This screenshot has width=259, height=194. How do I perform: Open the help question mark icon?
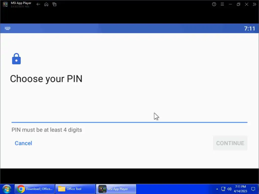(214, 4)
